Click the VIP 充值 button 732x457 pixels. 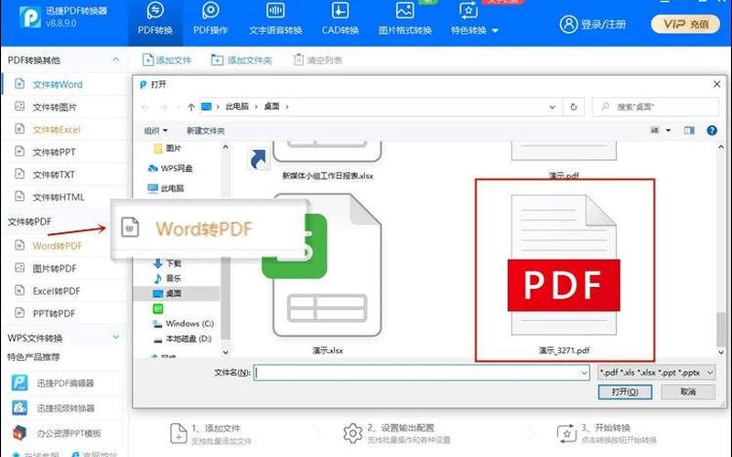685,25
